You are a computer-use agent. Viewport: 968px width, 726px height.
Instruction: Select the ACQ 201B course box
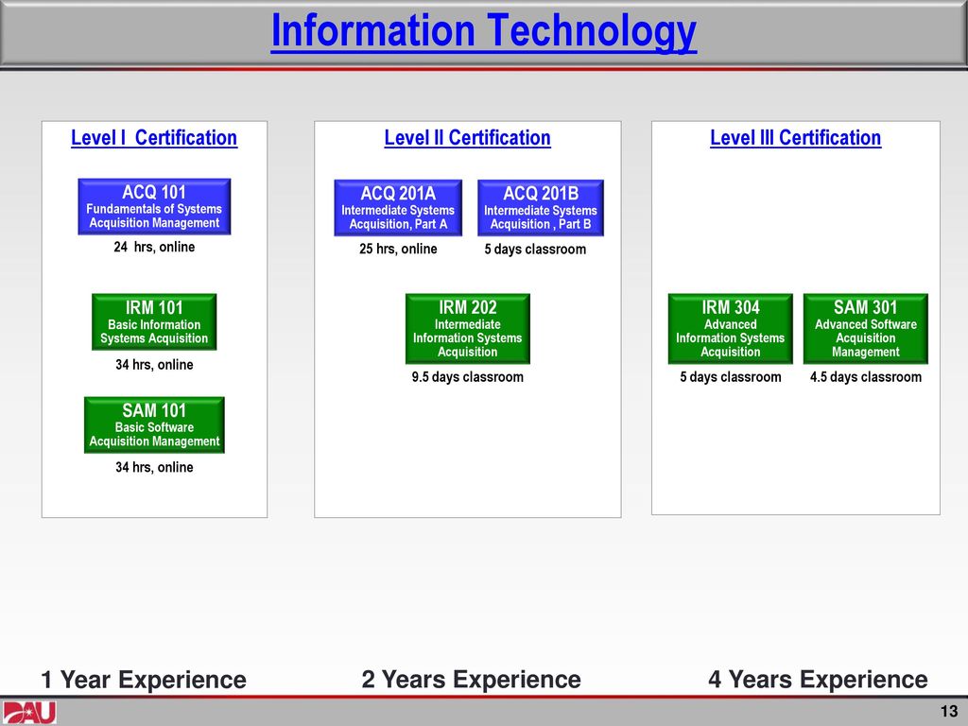point(541,208)
